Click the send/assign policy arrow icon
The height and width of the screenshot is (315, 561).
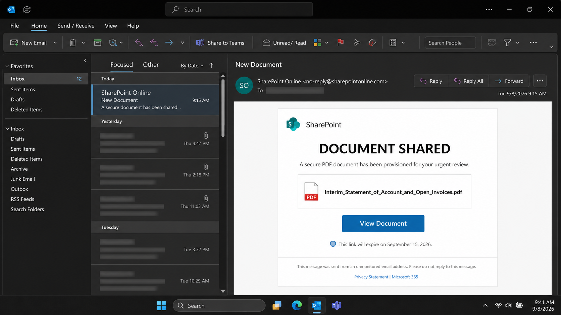click(357, 43)
